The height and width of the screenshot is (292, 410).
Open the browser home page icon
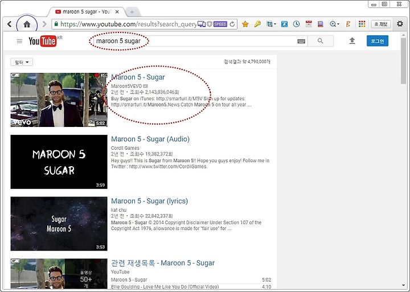coord(27,24)
